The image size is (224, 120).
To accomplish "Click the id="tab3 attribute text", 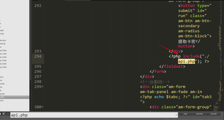I will tap(202, 97).
